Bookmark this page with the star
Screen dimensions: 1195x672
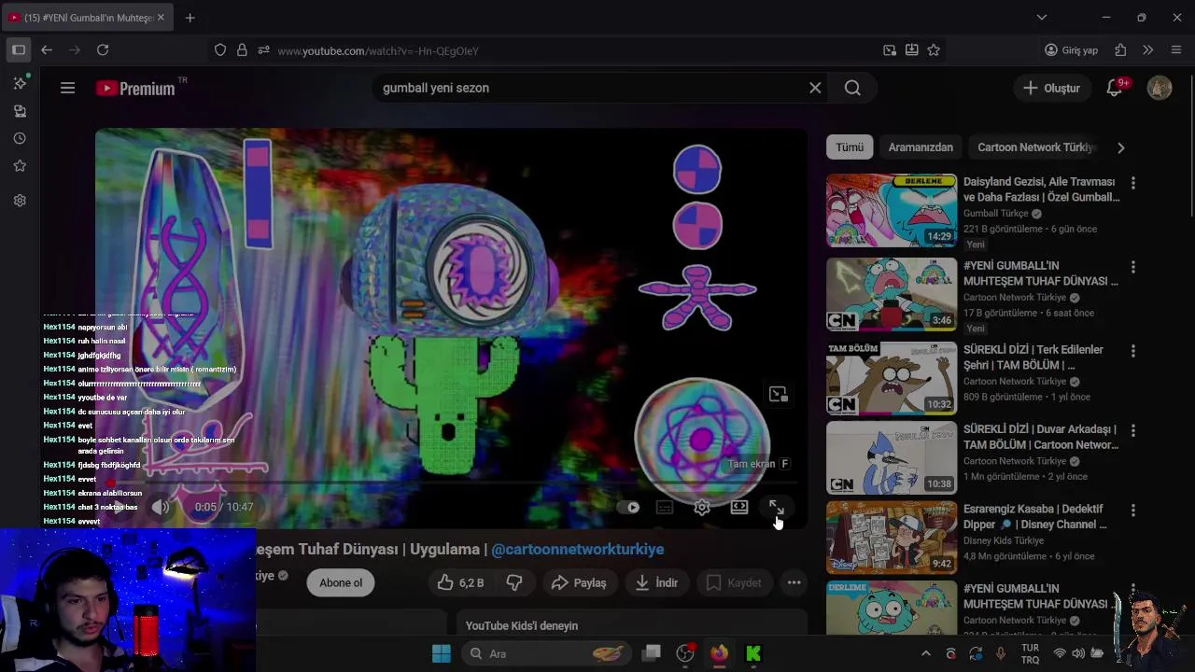934,50
